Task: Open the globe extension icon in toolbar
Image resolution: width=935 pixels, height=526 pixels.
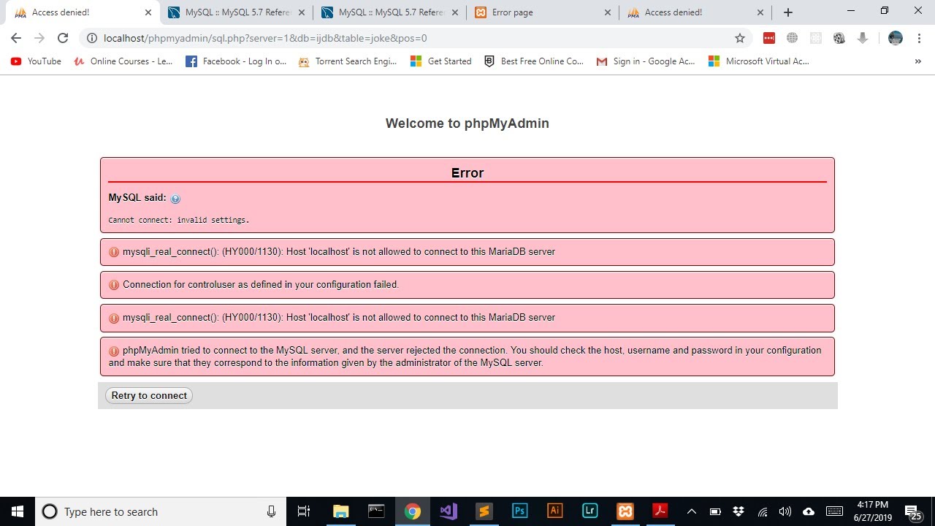Action: point(792,38)
